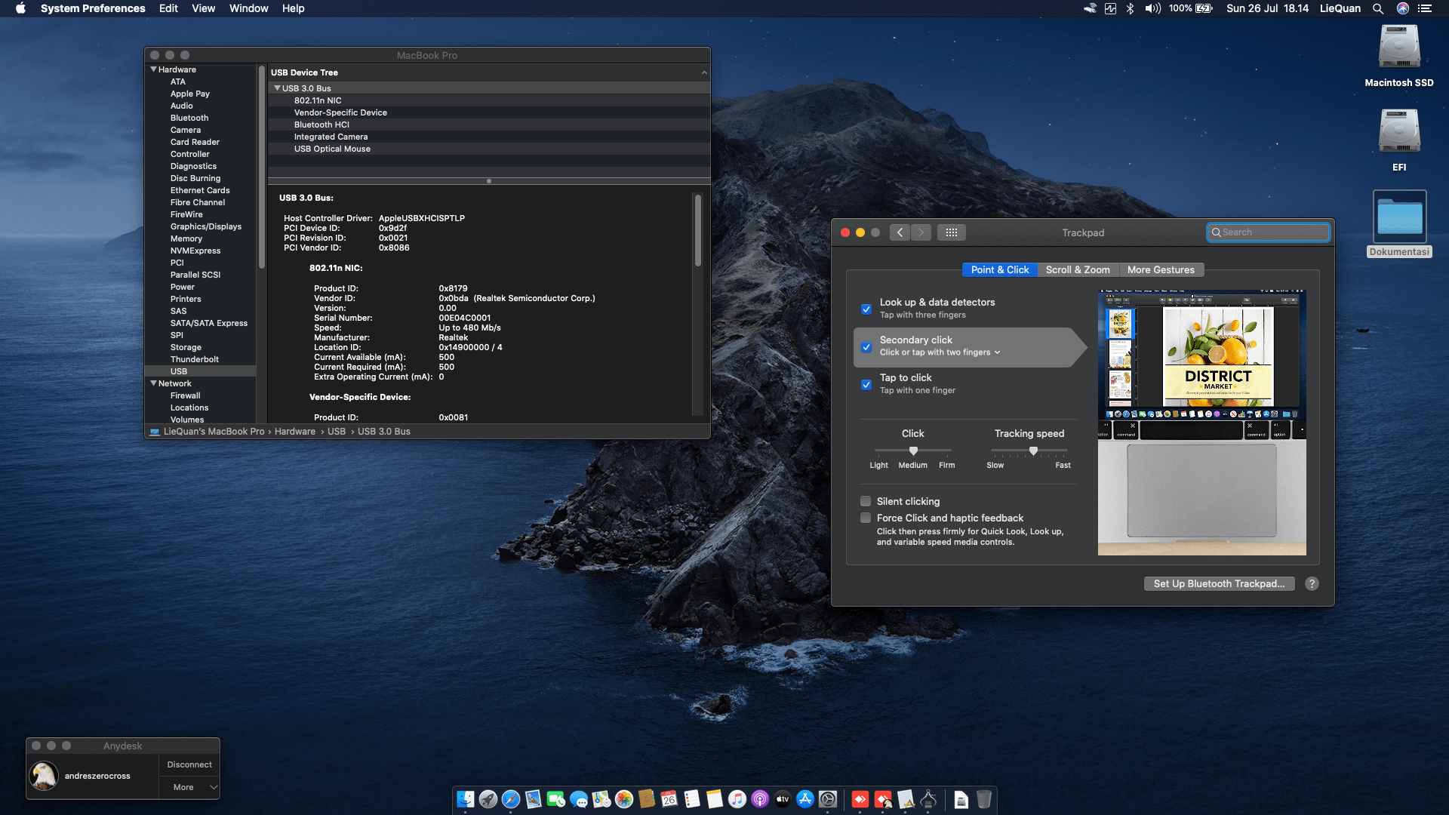Collapse USB 3.0 Bus device tree
The image size is (1449, 815).
[x=277, y=88]
